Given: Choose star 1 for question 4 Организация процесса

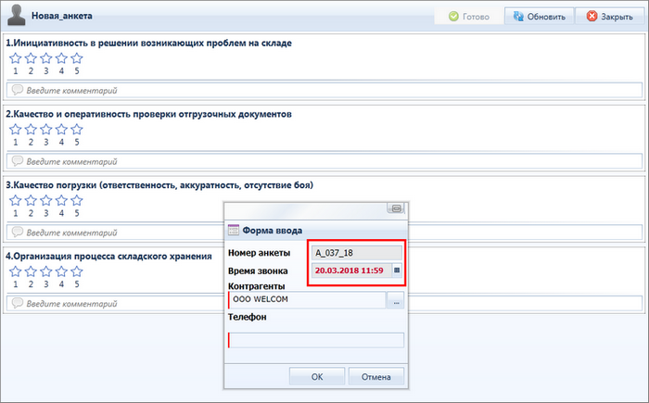Looking at the screenshot, I should [16, 271].
